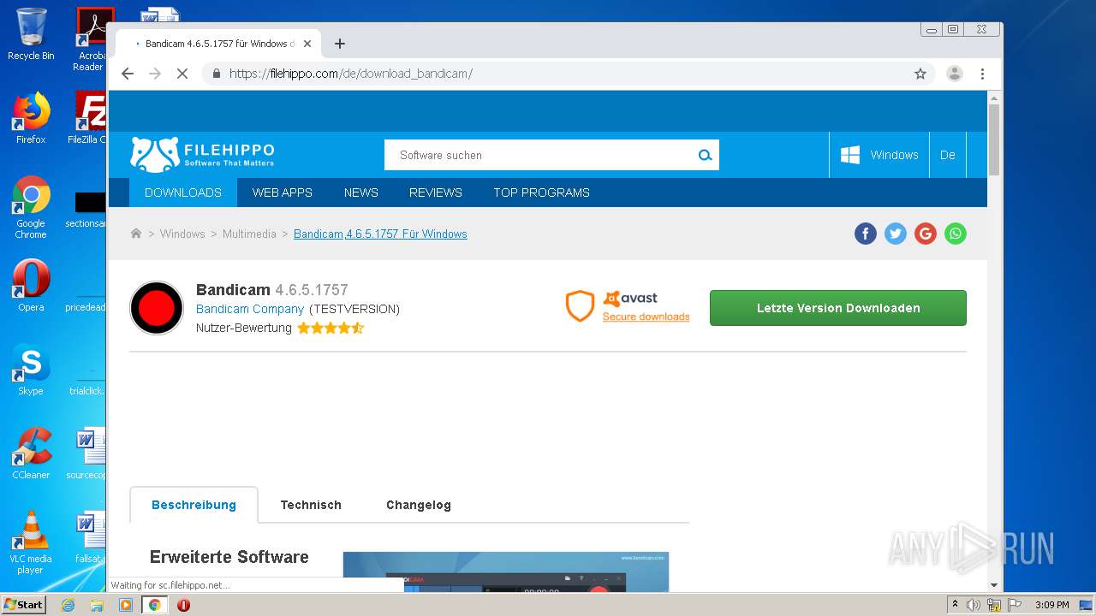Share the page via WhatsApp

coord(956,234)
